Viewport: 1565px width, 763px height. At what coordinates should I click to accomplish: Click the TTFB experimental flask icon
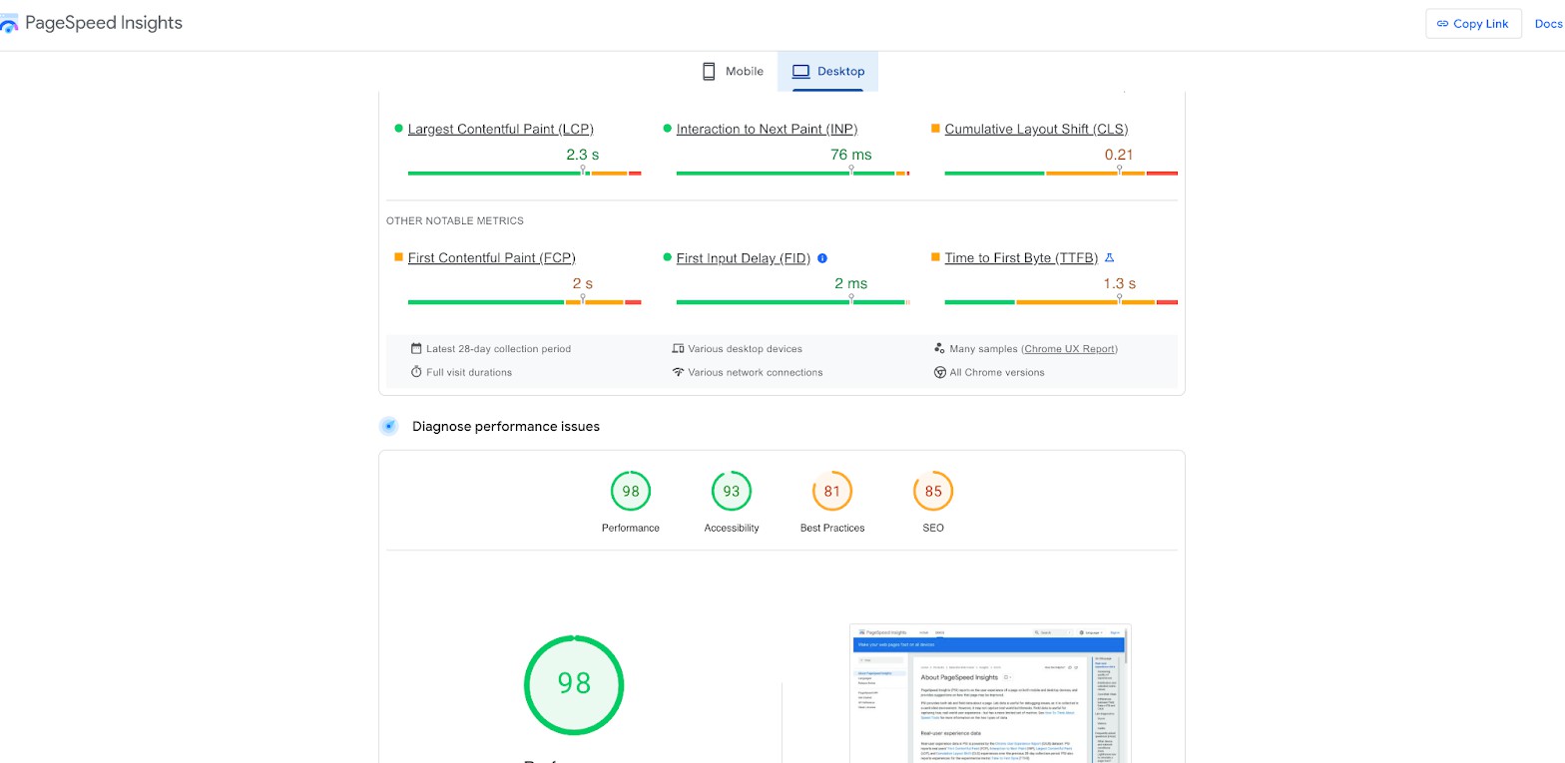coord(1109,257)
